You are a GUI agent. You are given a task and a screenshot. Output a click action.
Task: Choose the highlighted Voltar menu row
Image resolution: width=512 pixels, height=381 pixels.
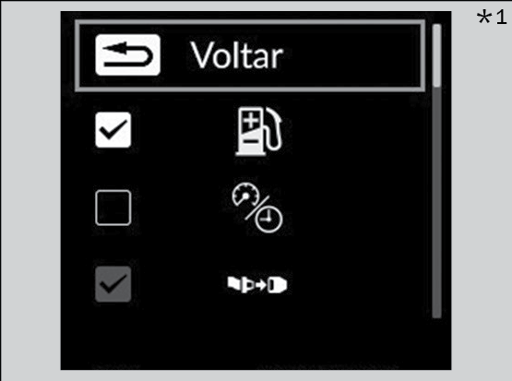[250, 55]
